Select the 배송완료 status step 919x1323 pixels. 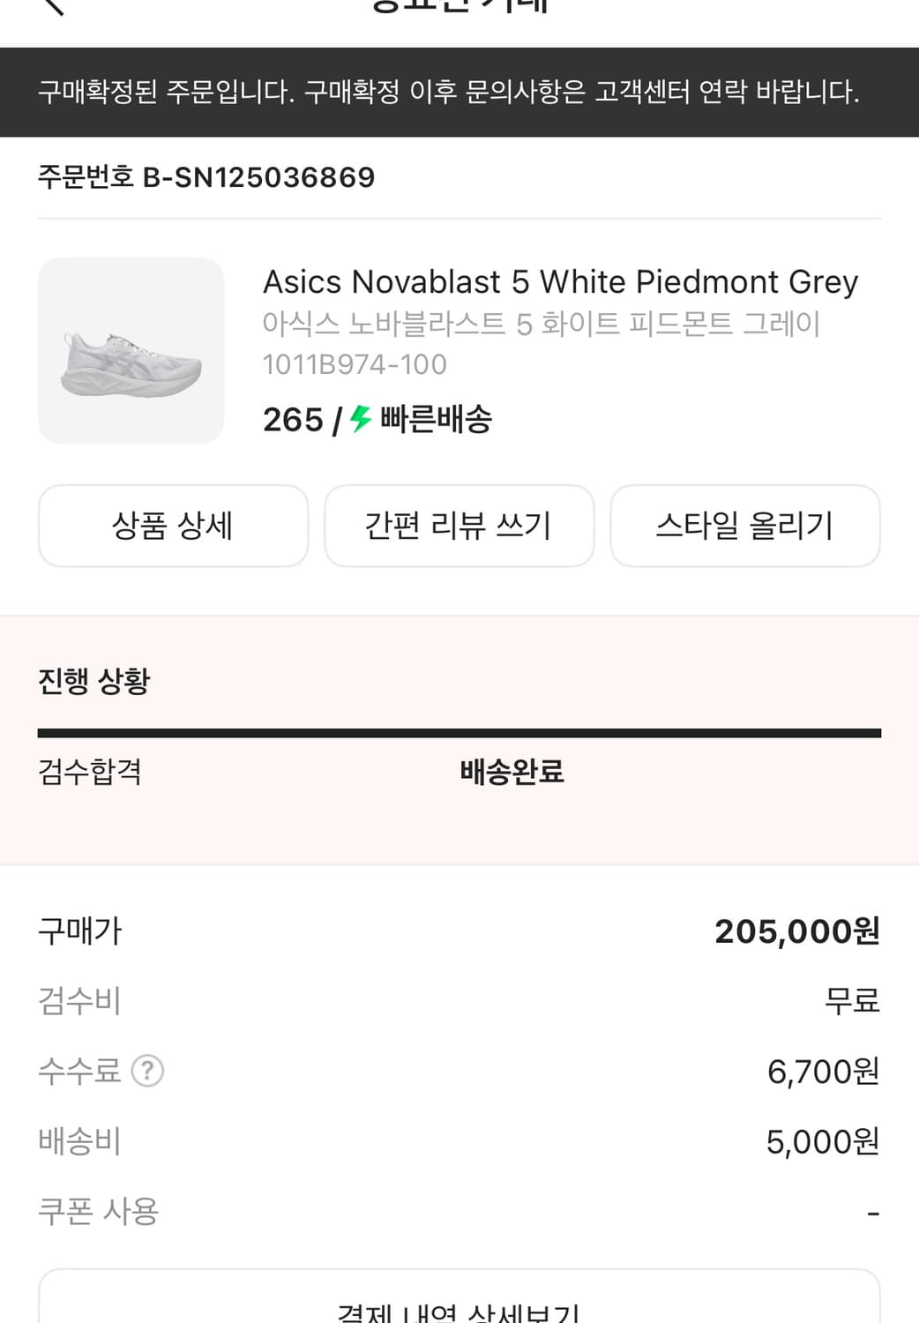512,772
